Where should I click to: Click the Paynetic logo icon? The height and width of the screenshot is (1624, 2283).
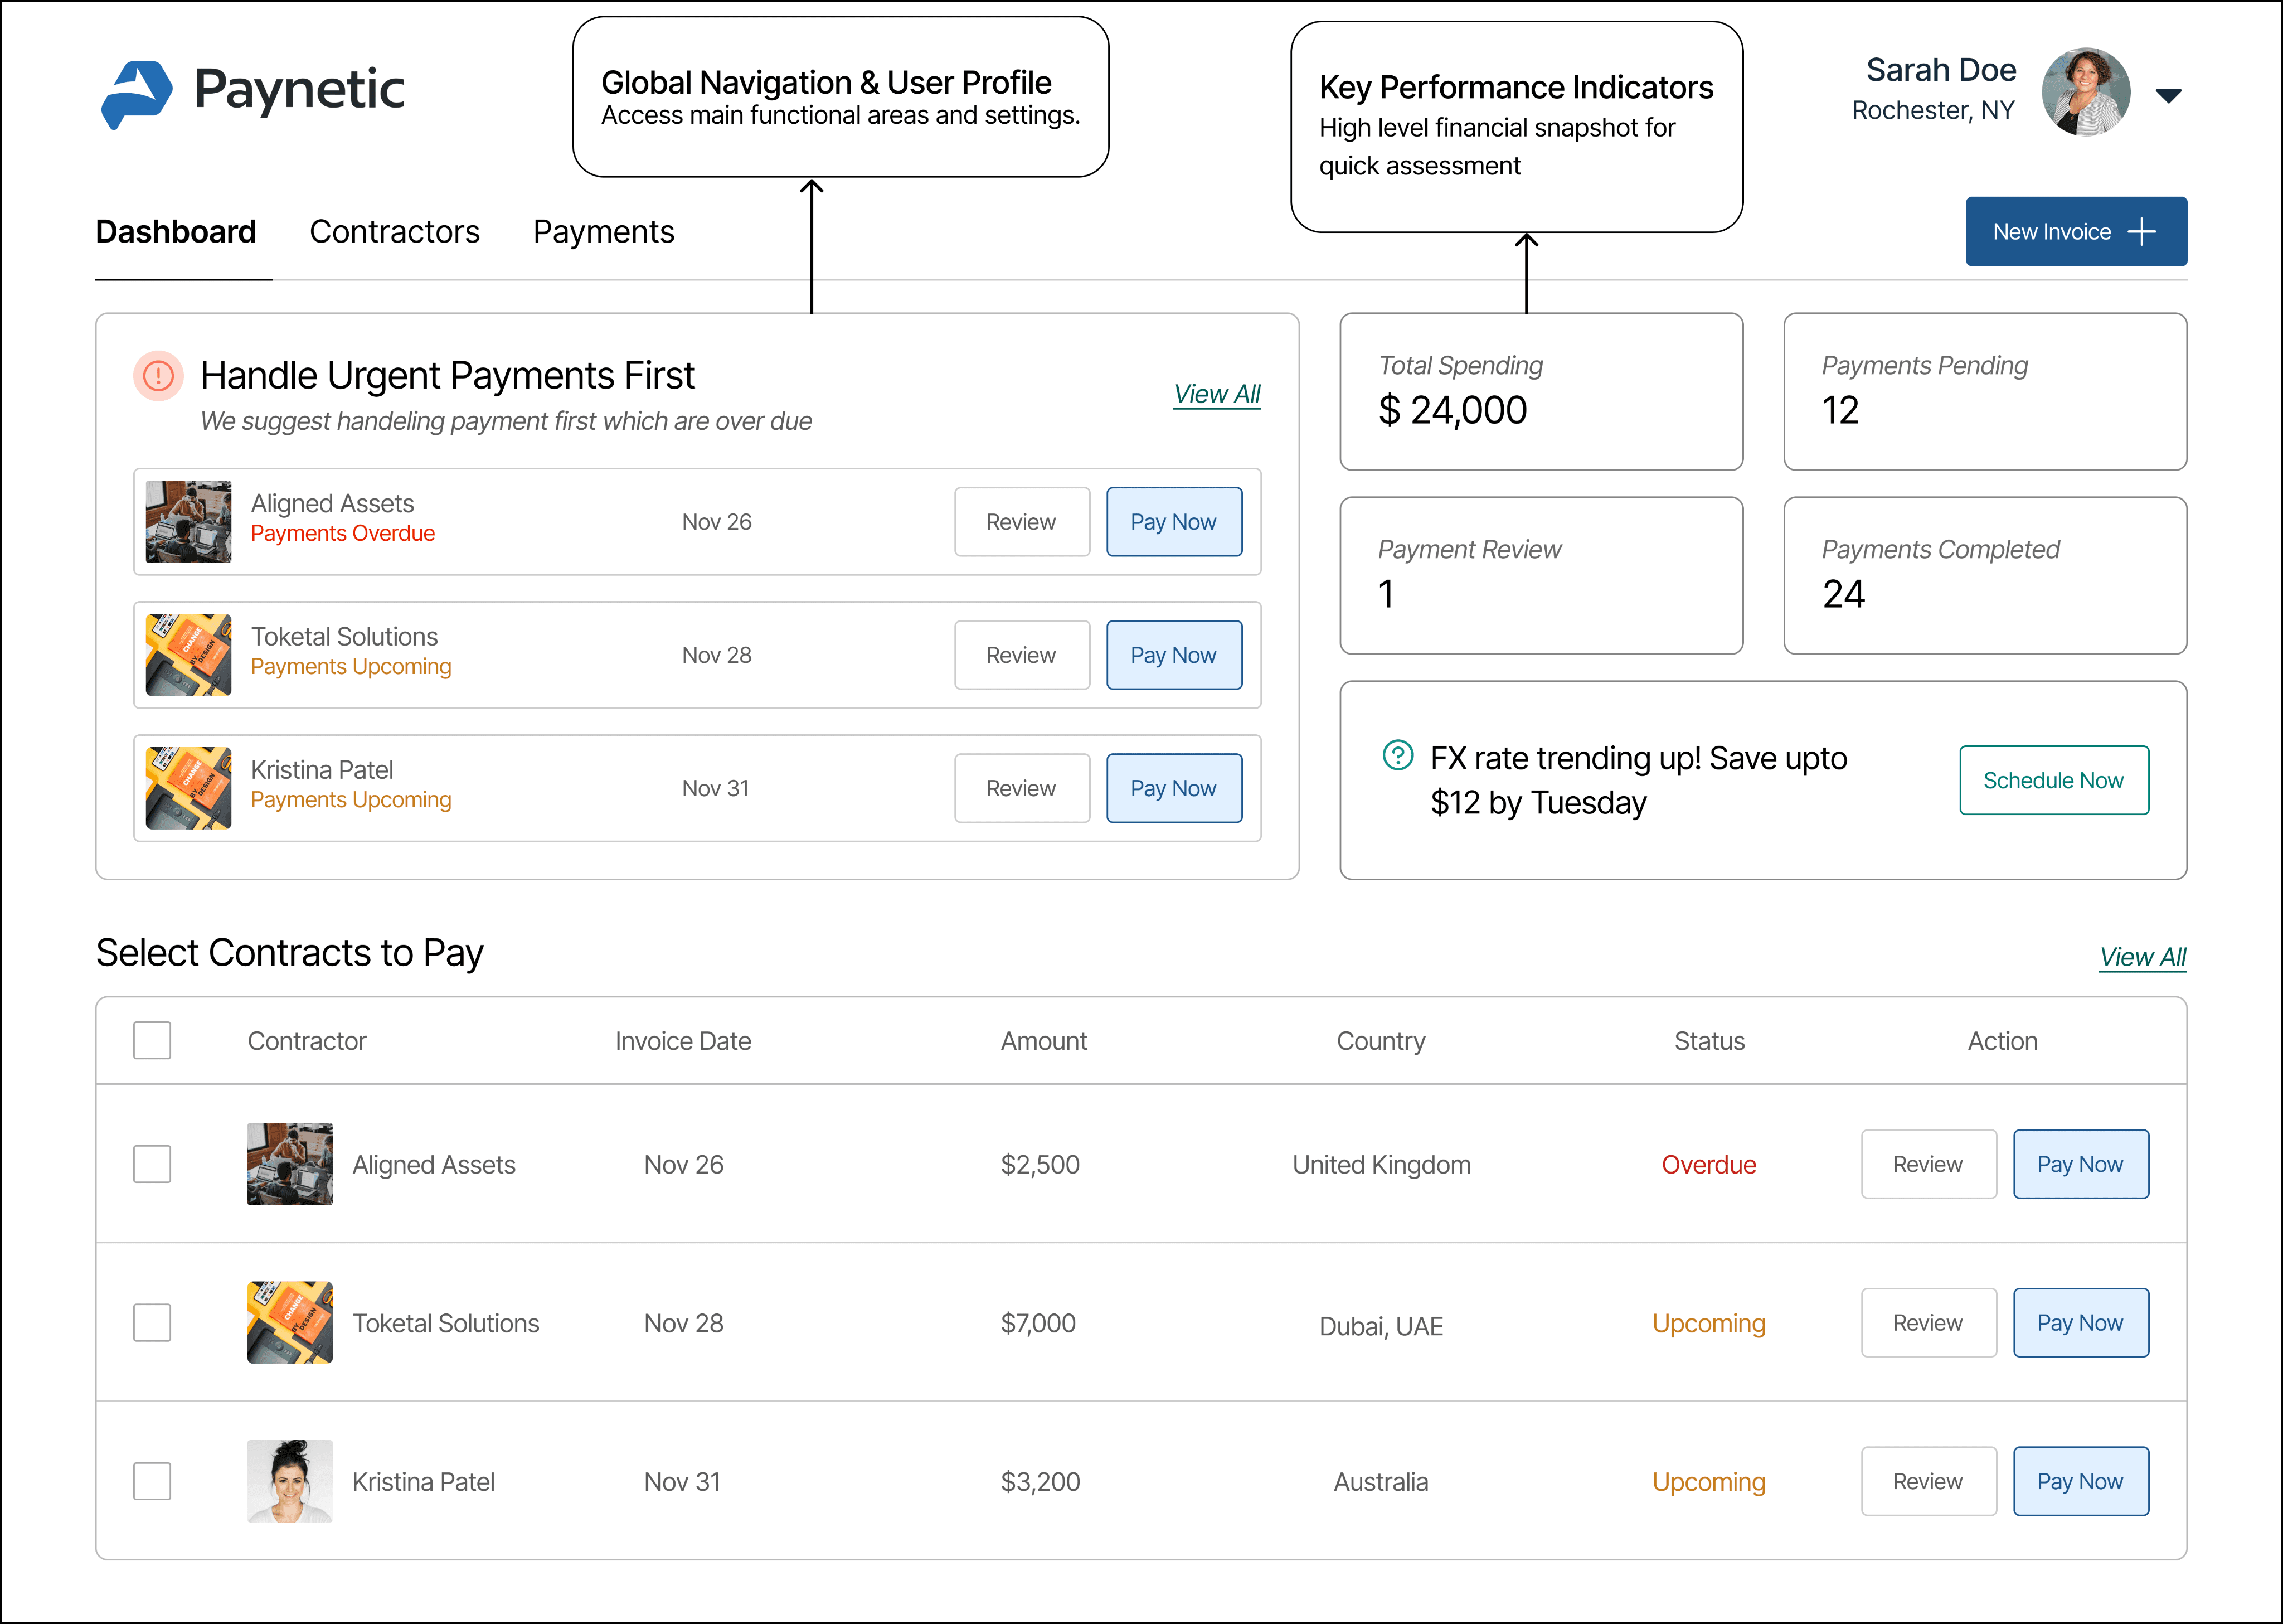tap(137, 94)
